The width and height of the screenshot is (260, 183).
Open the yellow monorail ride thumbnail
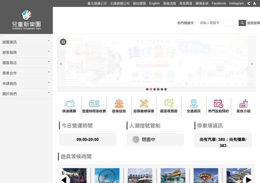(173, 176)
